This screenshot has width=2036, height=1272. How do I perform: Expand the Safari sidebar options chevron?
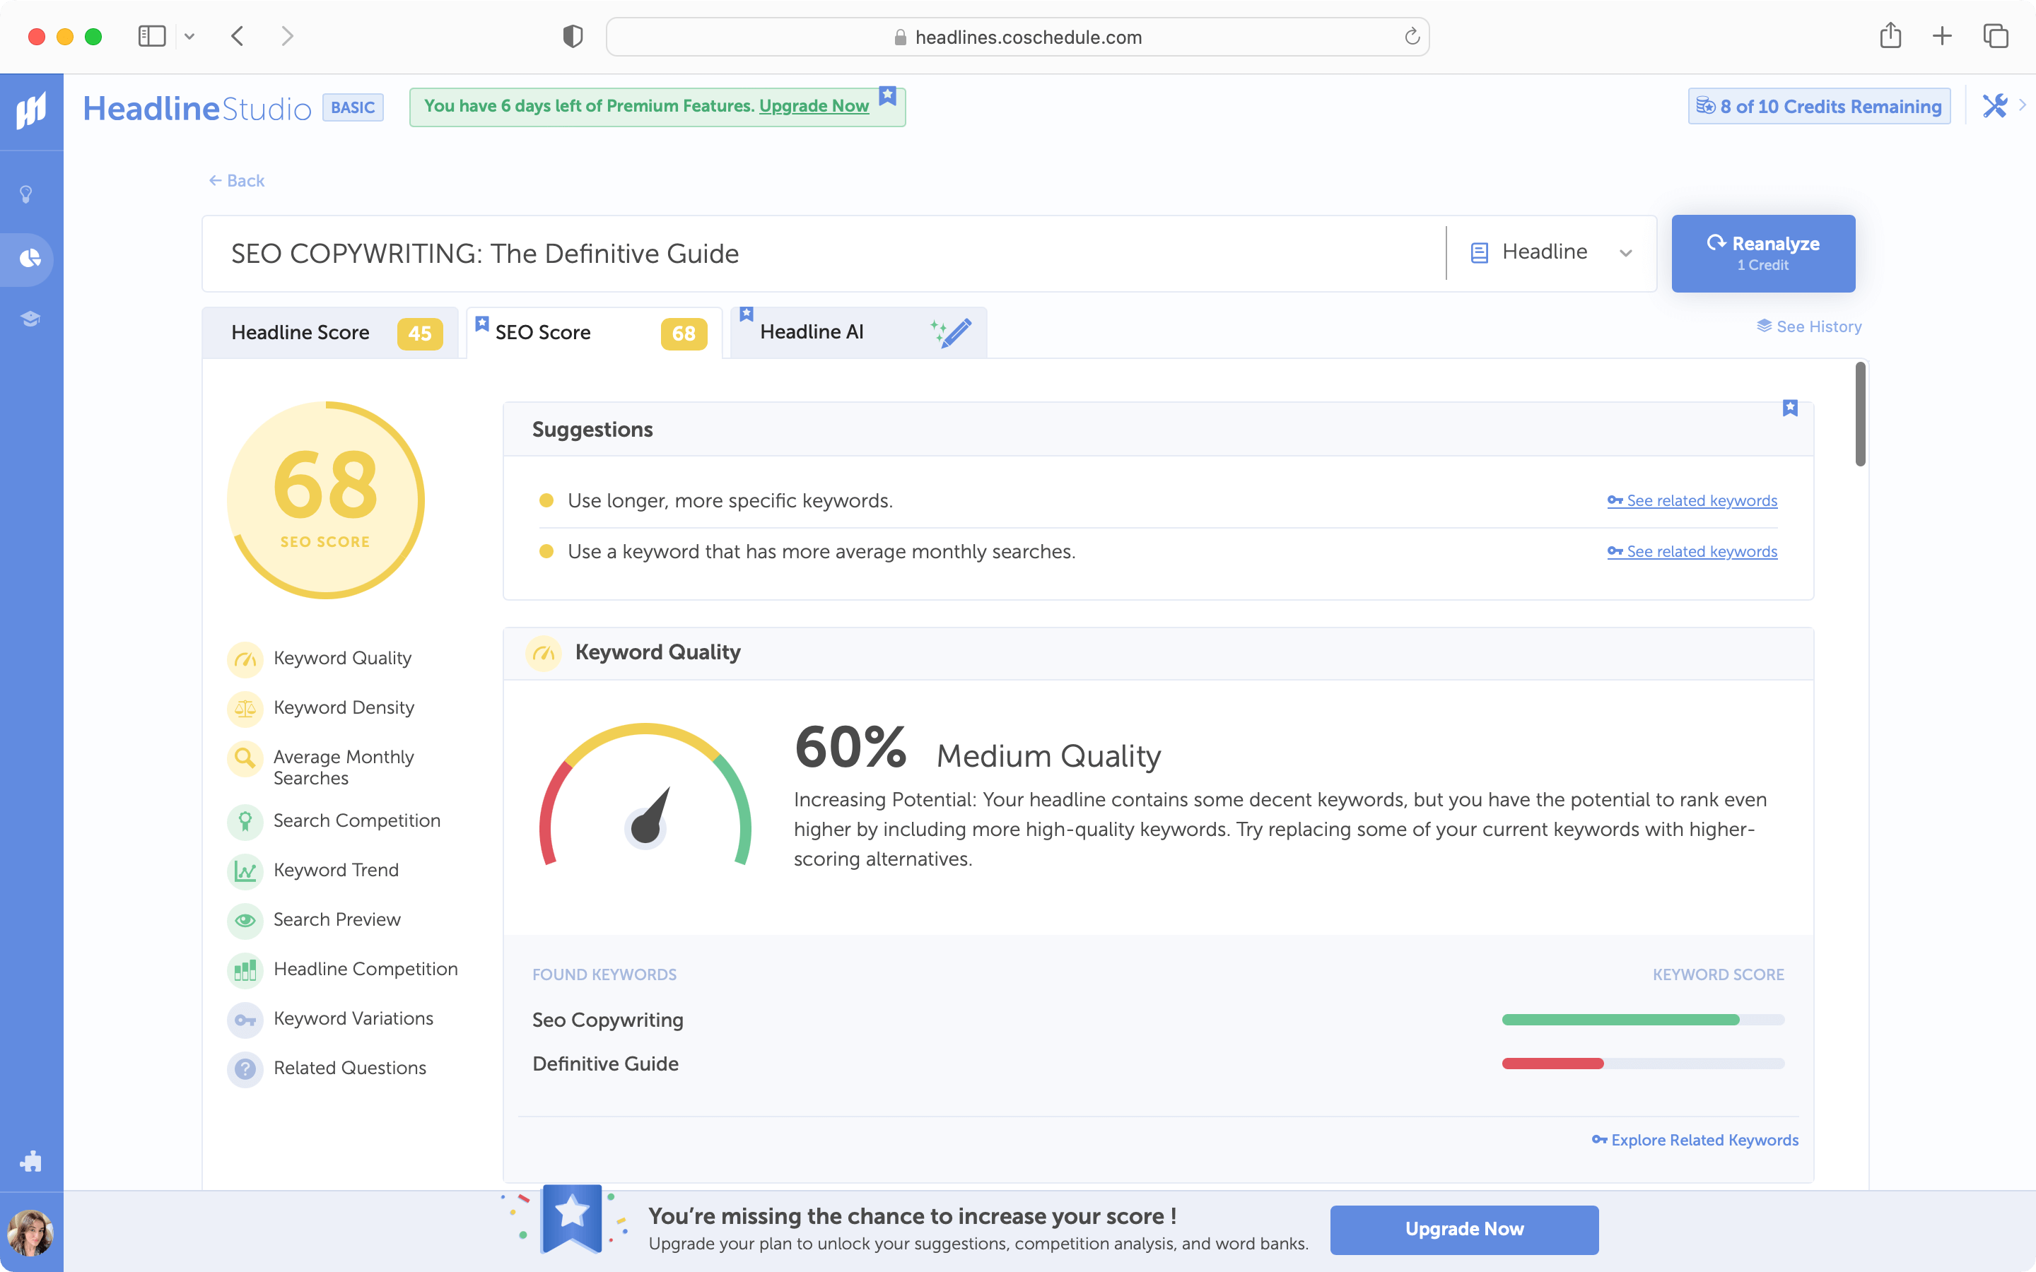tap(189, 36)
